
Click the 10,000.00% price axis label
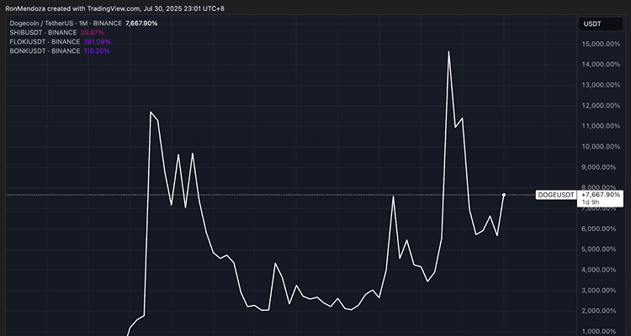[x=601, y=147]
